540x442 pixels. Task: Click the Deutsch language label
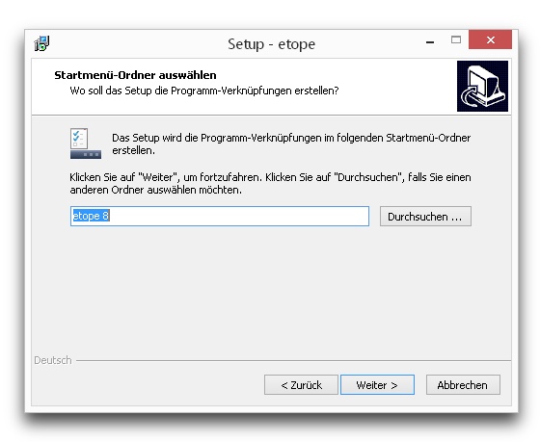click(53, 360)
